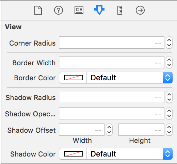Click the Corner Radius text field

coord(112,43)
